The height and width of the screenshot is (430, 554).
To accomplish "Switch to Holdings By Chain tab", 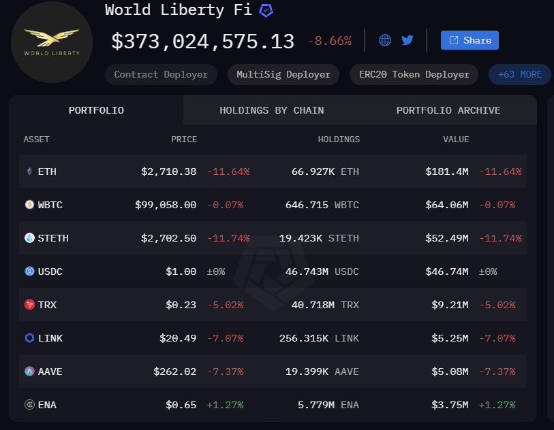I will click(x=271, y=110).
